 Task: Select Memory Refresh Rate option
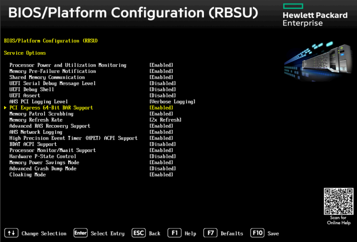coord(36,120)
